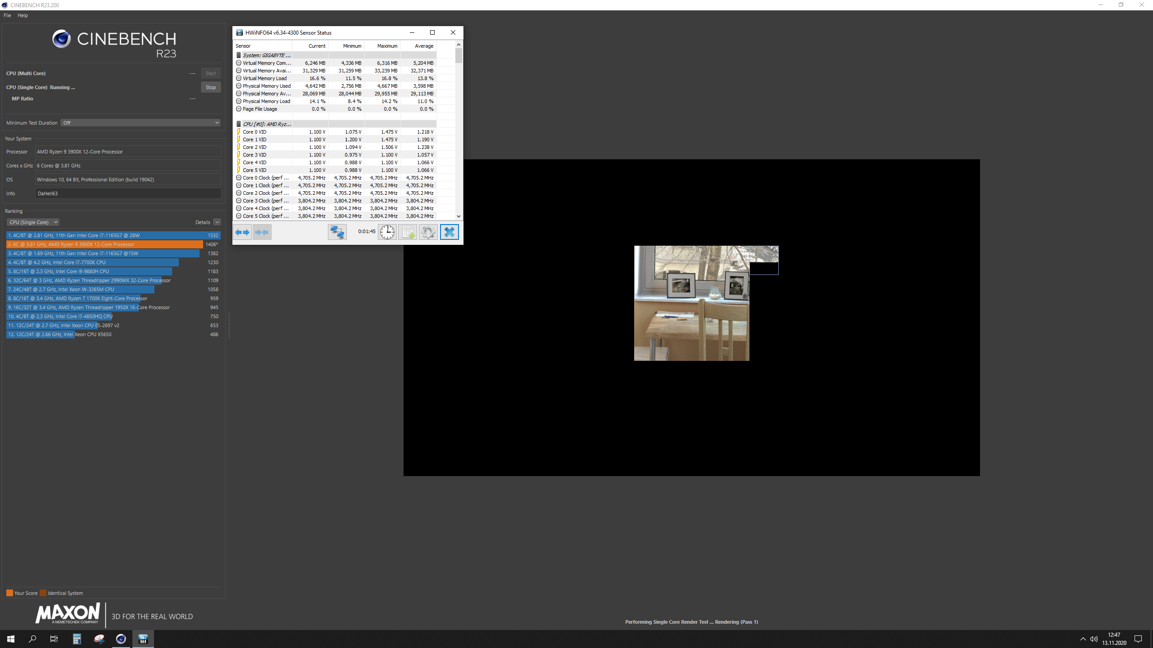Stop the single core test
Image resolution: width=1153 pixels, height=648 pixels.
(x=211, y=87)
